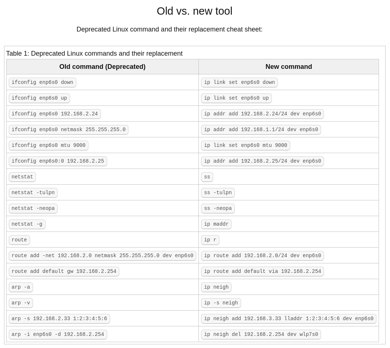Select 'ip route add default via 192.168.2.254'

pyautogui.click(x=262, y=271)
